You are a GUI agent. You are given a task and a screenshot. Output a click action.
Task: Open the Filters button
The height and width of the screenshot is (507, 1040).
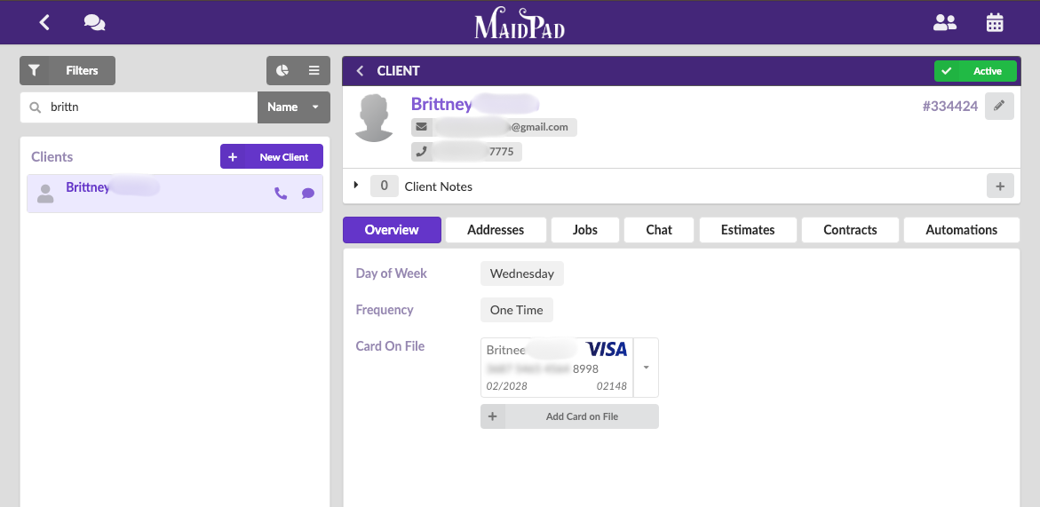67,70
